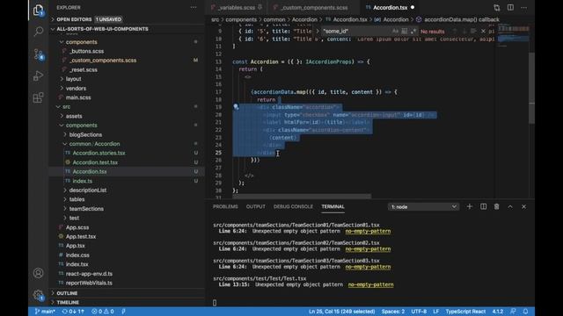Open no-empty-pattern link for TeamSection03
563x316 pixels.
pos(368,267)
